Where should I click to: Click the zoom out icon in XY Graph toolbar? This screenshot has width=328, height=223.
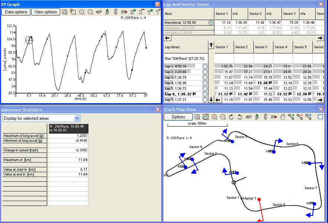90,12
